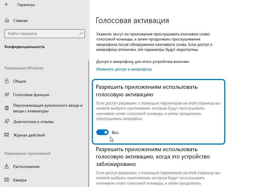Click the Параметры window title

[26, 5]
